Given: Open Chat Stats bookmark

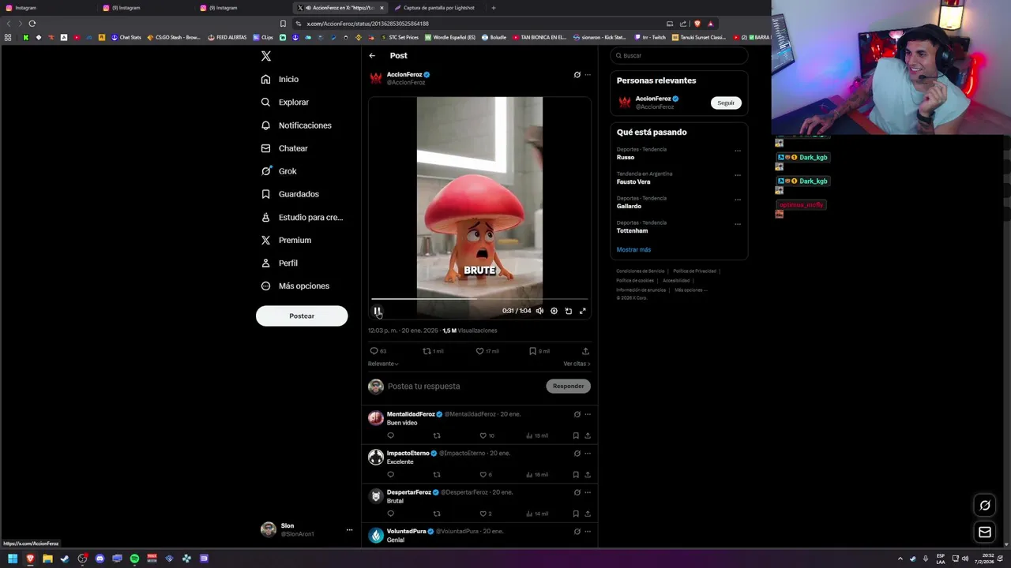Looking at the screenshot, I should tap(126, 37).
